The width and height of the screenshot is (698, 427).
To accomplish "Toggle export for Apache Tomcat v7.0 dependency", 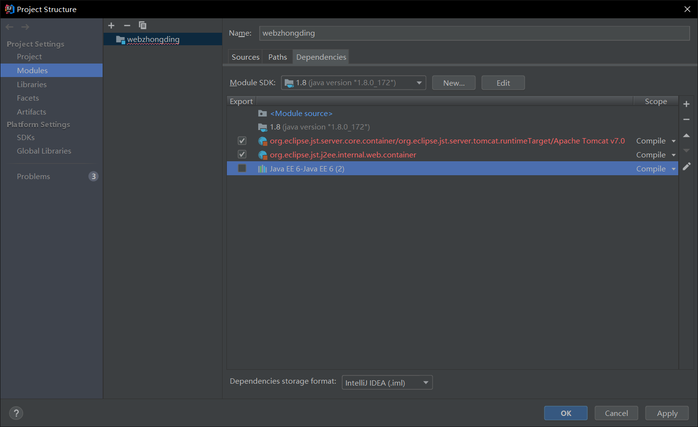I will tap(242, 141).
